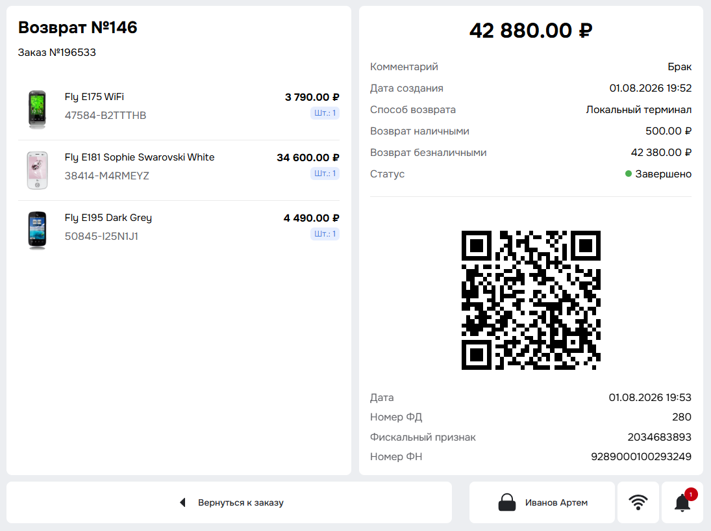Open the Wi-Fi connection status icon
The image size is (711, 531).
click(x=638, y=502)
